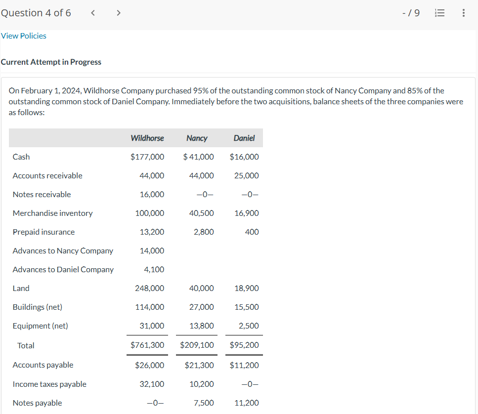Click Daniel merchandise inventory 16,900
Viewport: 478px width, 414px height.
point(246,213)
